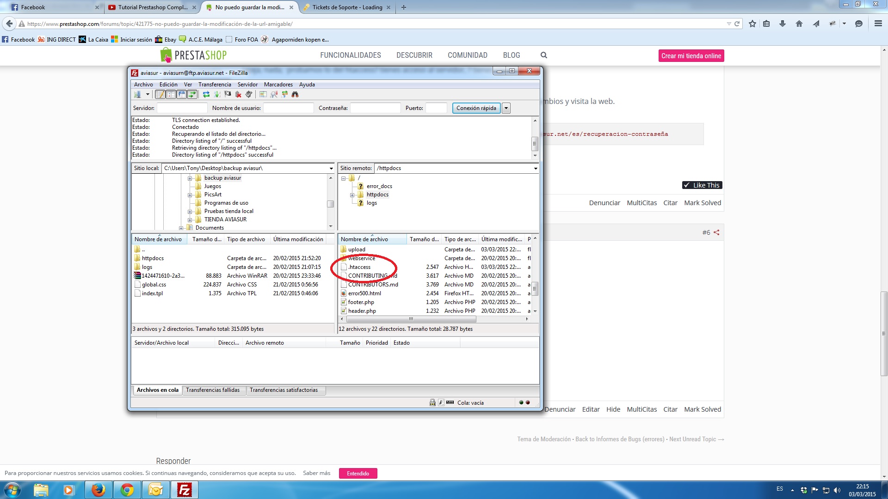Open the FileZilla Site Manager icon
The height and width of the screenshot is (499, 888).
point(137,94)
